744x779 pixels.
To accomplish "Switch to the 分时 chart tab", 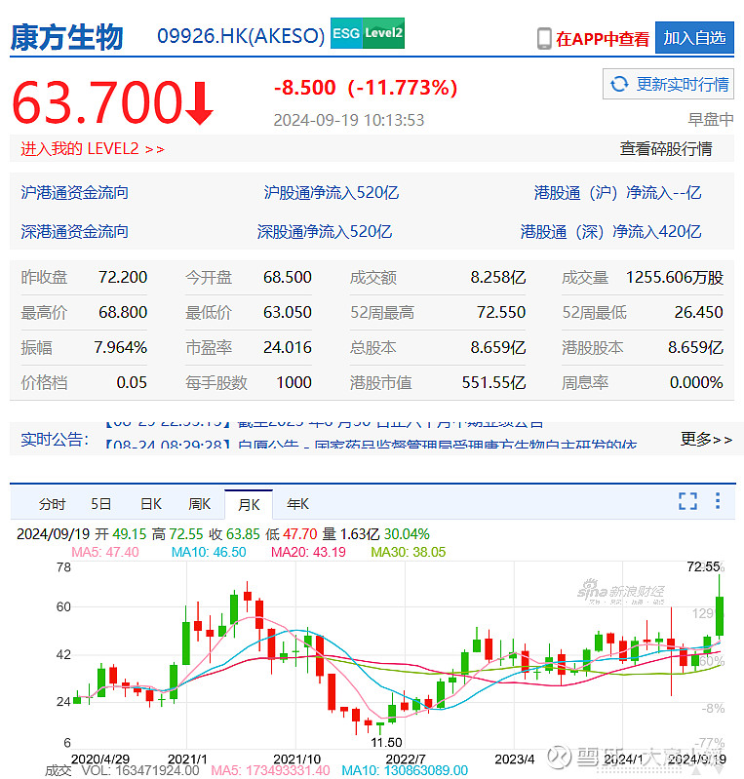I will coord(52,504).
